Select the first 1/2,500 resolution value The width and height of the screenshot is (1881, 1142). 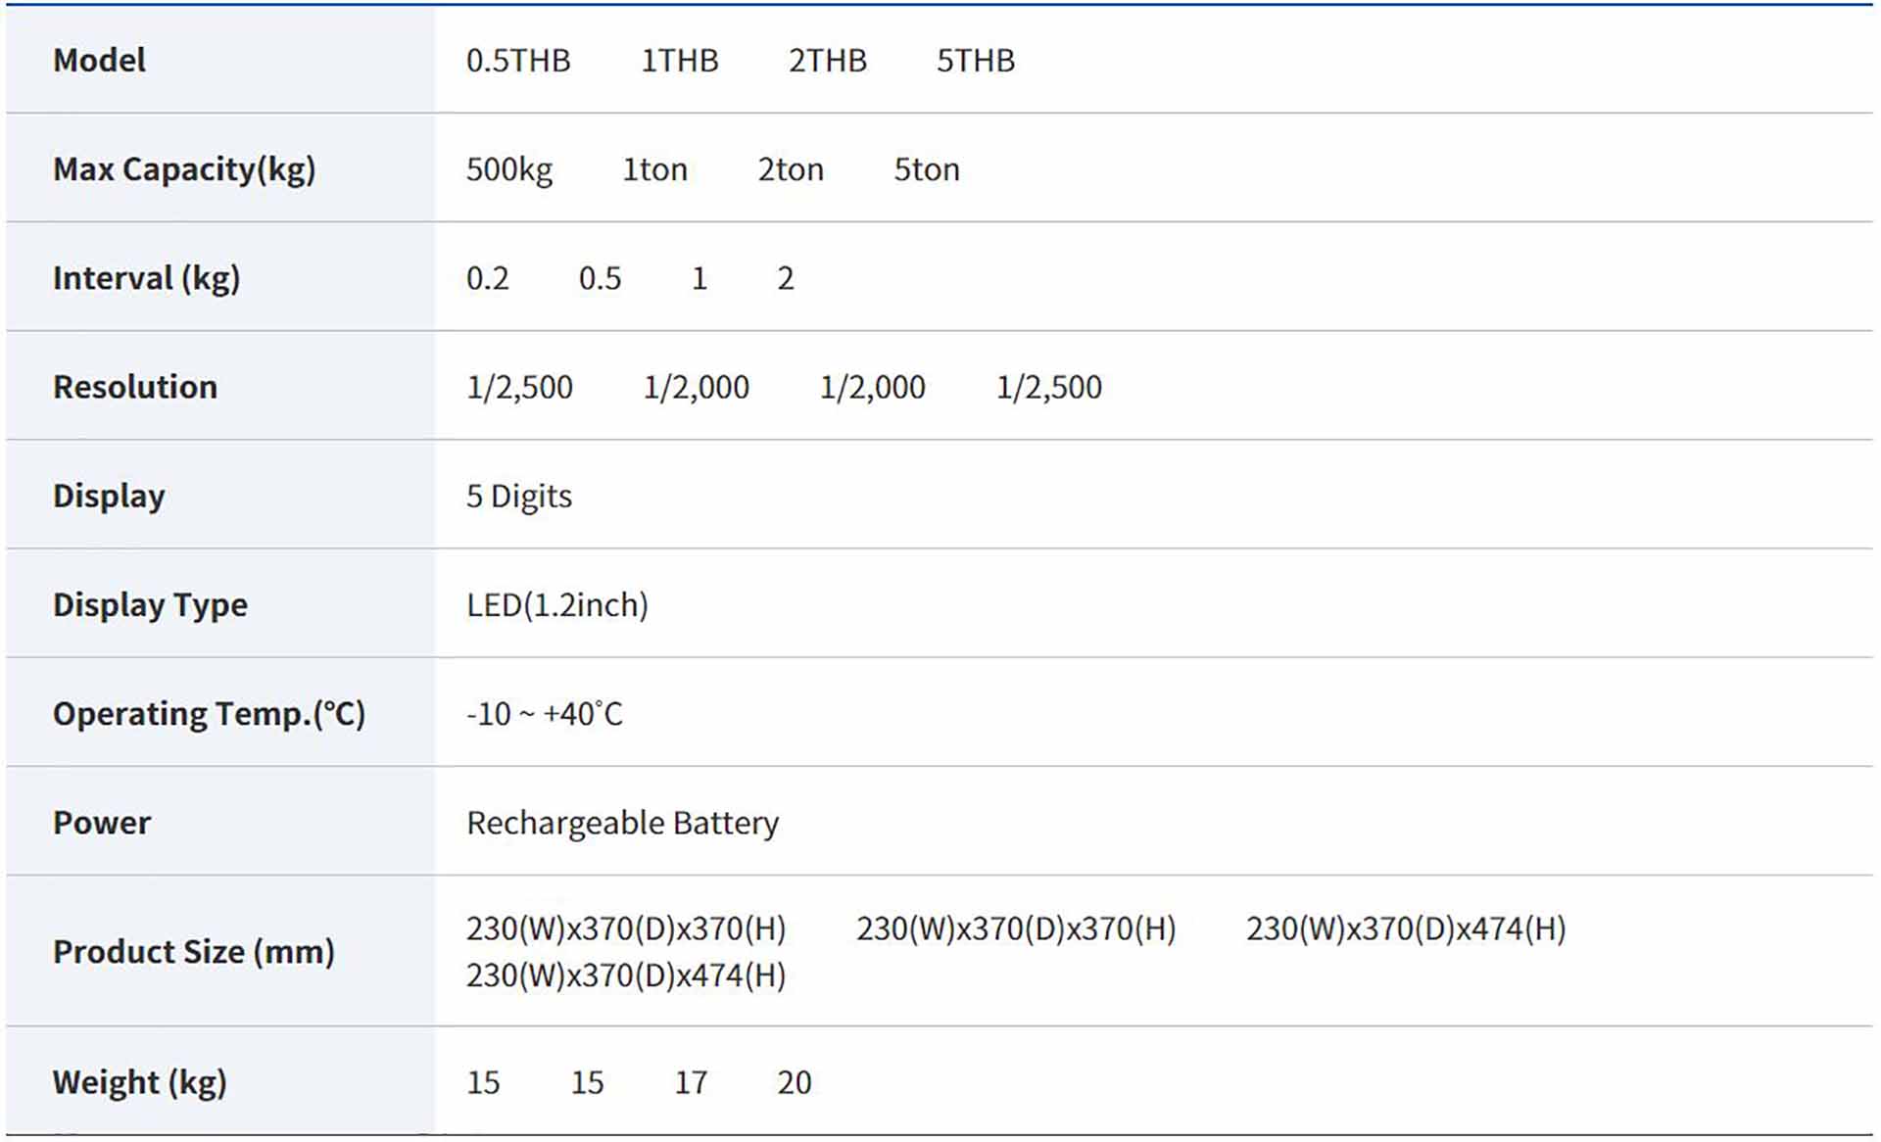click(519, 387)
